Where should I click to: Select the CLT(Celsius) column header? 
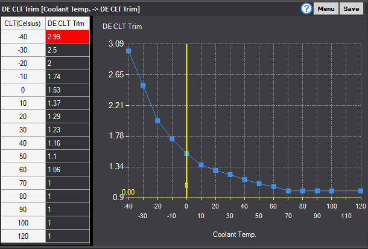tap(23, 24)
